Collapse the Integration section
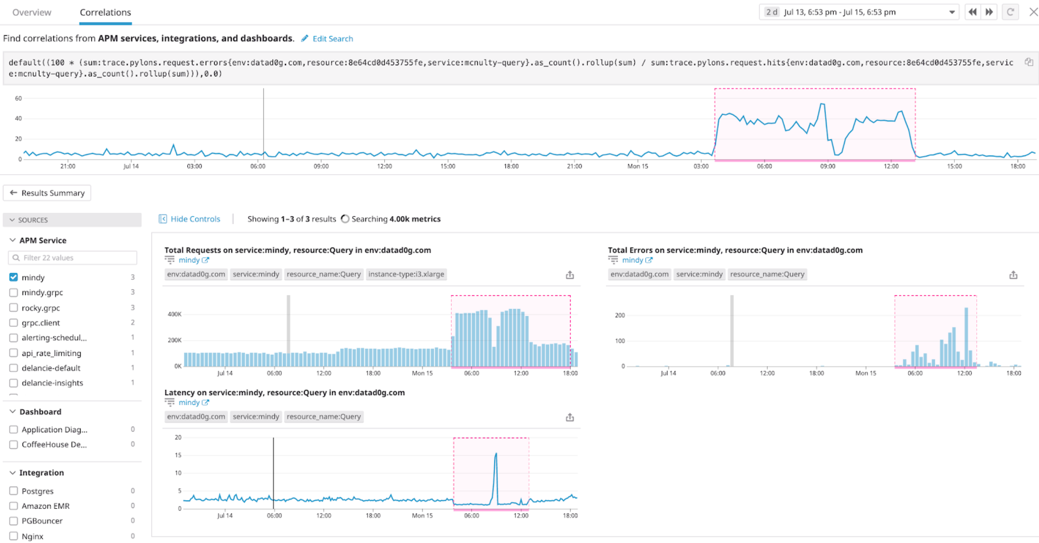This screenshot has height=543, width=1039. click(x=12, y=473)
